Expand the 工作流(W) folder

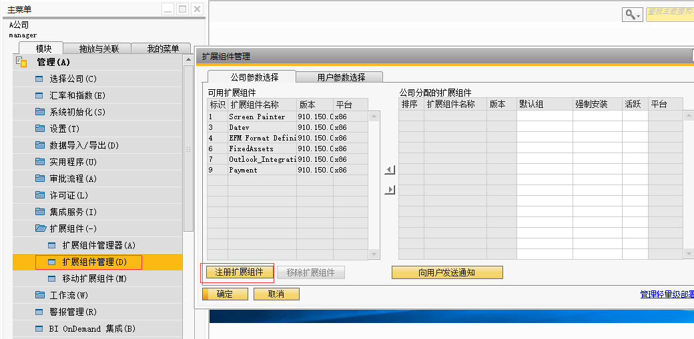[x=97, y=295]
